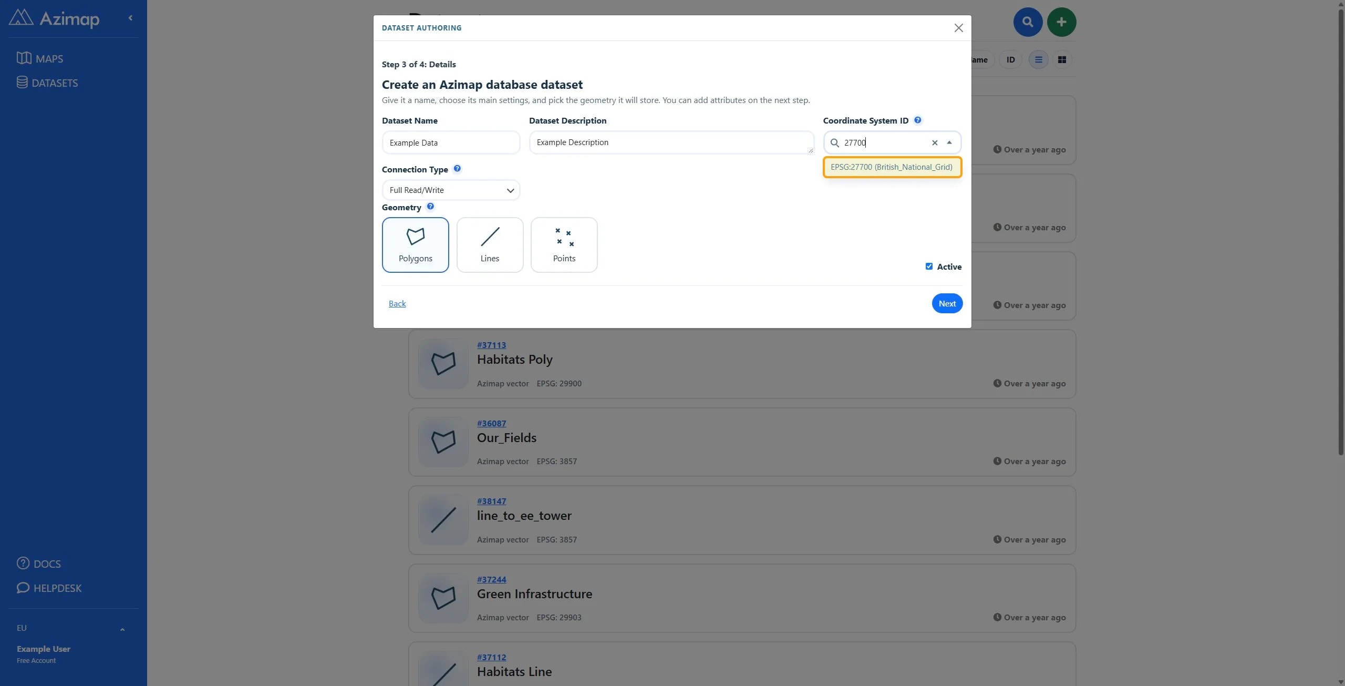Viewport: 1345px width, 686px height.
Task: Expand the EU region selector
Action: coord(71,628)
